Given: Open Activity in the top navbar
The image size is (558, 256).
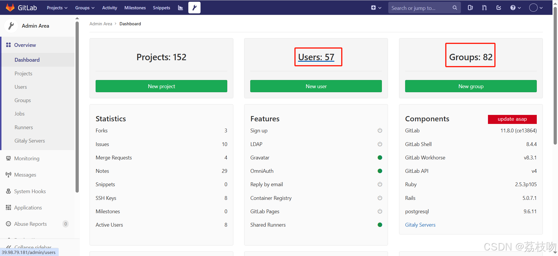Looking at the screenshot, I should 110,8.
